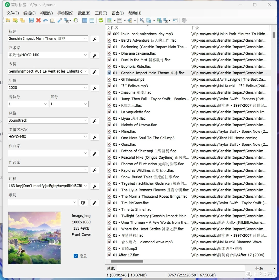Expand the 年份 dropdown showing 2020
Image resolution: width=279 pixels, height=280 pixels.
(86, 88)
